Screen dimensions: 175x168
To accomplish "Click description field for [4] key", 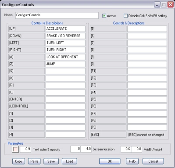I will [65, 135].
